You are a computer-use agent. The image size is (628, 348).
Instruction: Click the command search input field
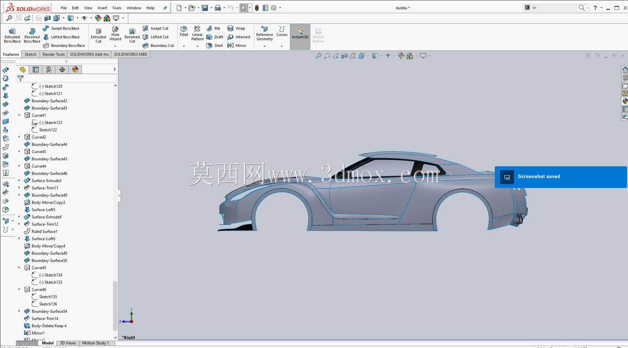click(x=554, y=8)
